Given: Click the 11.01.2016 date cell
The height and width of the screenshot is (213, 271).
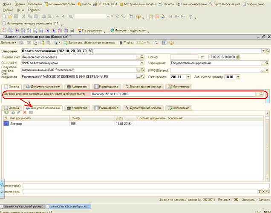Looking at the screenshot, I should tap(125, 124).
